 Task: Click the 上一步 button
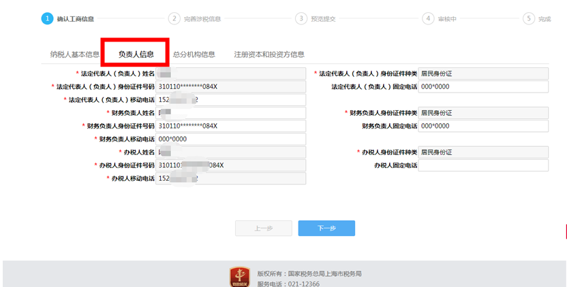264,228
